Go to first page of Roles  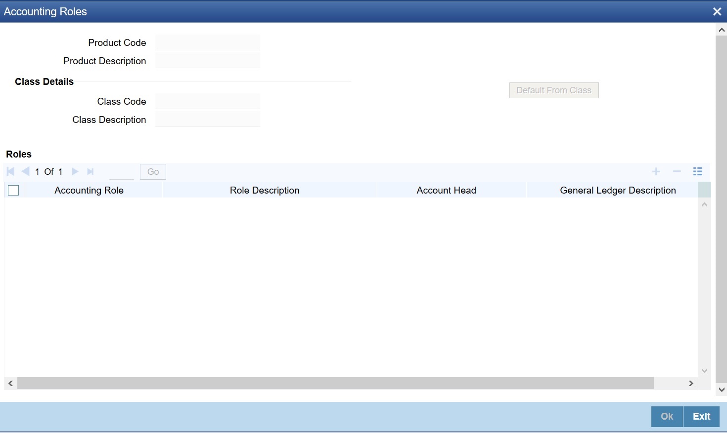[10, 171]
